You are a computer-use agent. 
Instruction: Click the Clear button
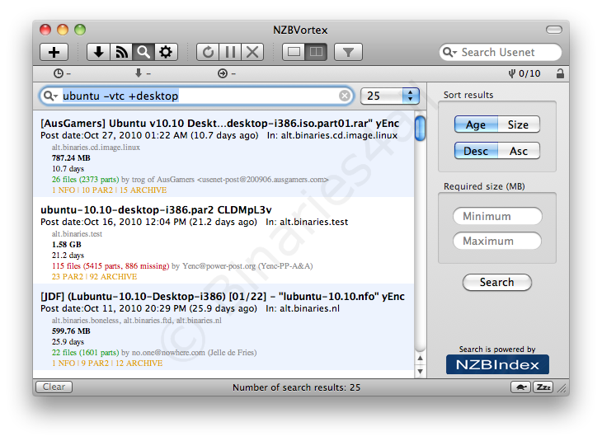(x=54, y=387)
